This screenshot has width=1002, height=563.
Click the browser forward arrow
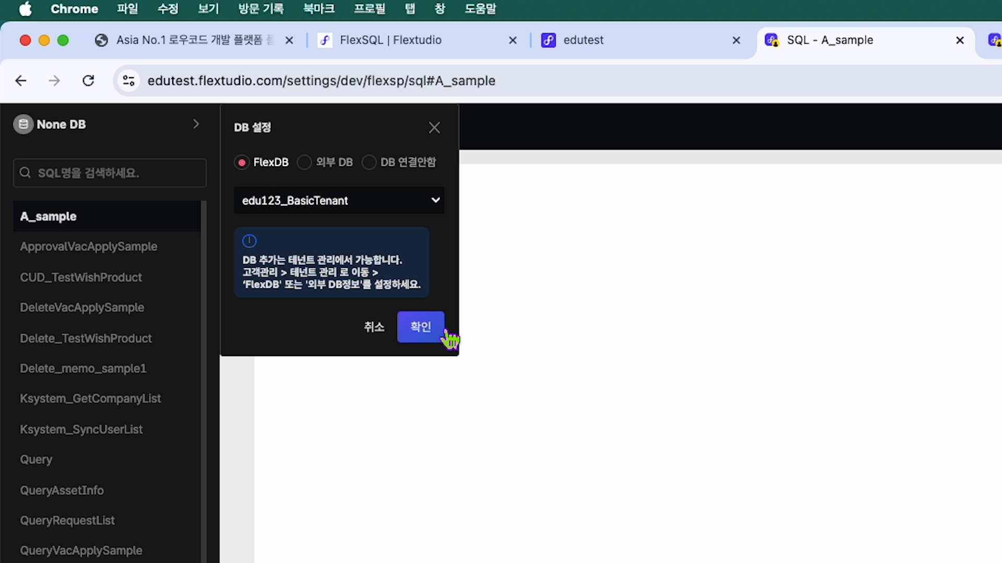(x=54, y=81)
